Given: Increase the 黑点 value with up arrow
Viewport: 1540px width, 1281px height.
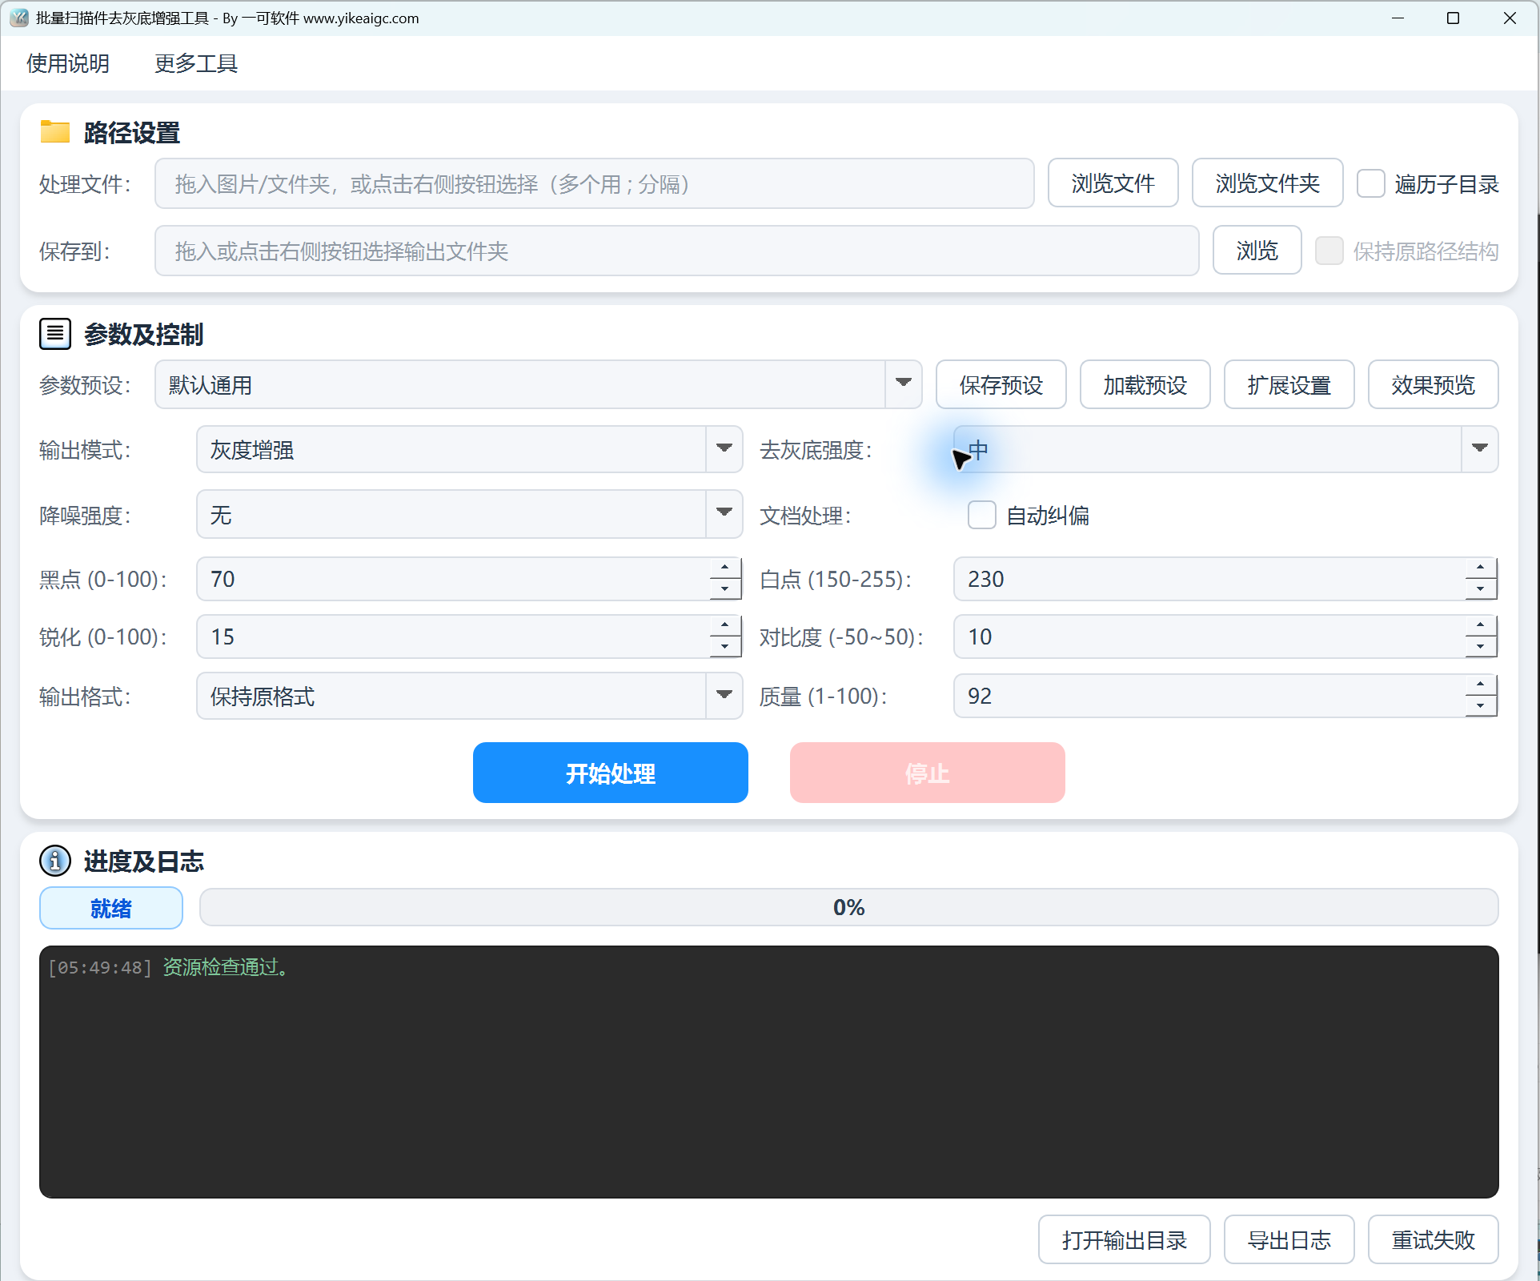Looking at the screenshot, I should 725,568.
